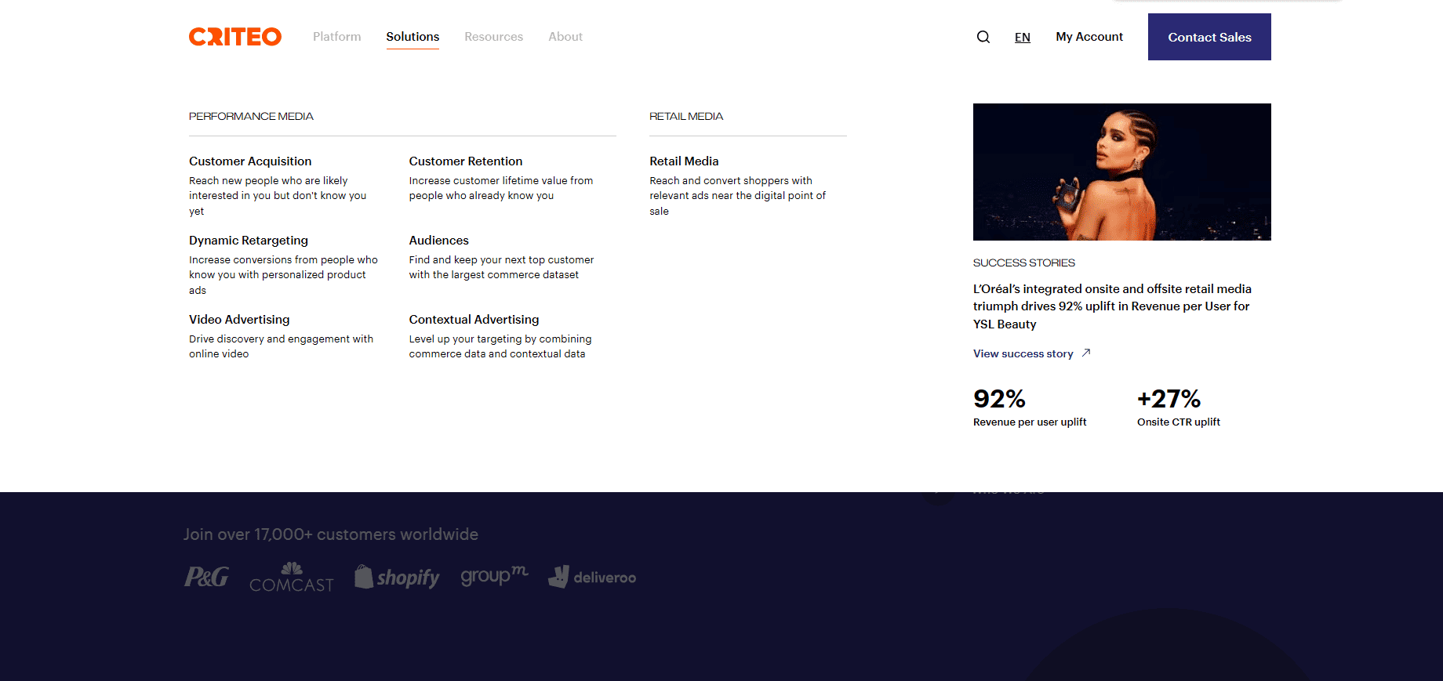The width and height of the screenshot is (1443, 681).
Task: Open the L'Oréal success story headline
Action: [x=1112, y=306]
